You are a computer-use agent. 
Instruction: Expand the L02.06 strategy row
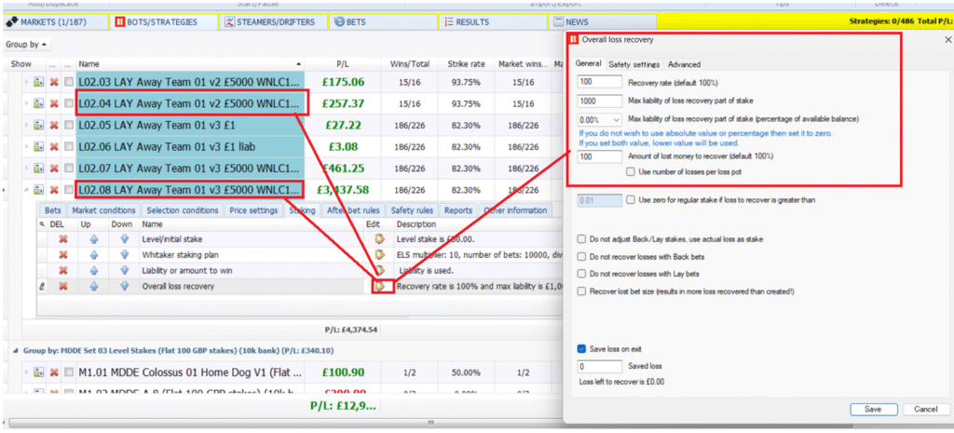pyautogui.click(x=26, y=146)
